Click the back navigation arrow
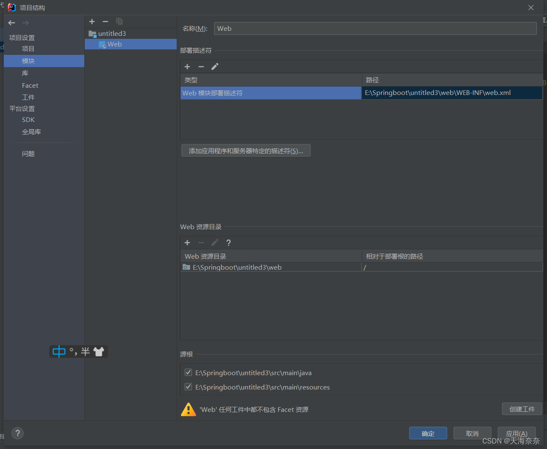Image resolution: width=547 pixels, height=449 pixels. pos(12,23)
